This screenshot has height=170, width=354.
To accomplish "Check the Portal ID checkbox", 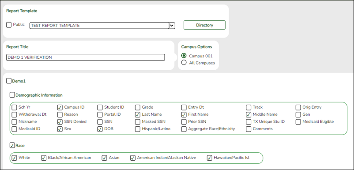I will point(100,114).
